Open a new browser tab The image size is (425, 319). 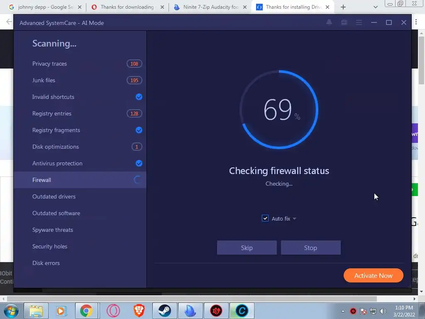click(x=343, y=7)
